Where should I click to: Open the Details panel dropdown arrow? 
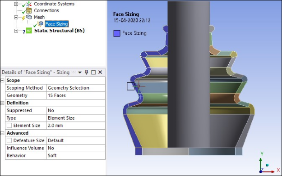click(80, 72)
